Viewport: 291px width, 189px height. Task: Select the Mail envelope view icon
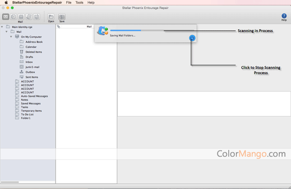coord(5,17)
